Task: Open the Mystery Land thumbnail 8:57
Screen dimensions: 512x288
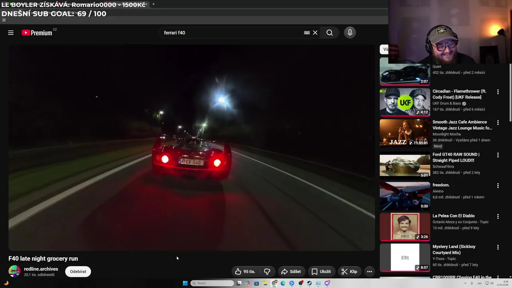Action: pos(405,258)
